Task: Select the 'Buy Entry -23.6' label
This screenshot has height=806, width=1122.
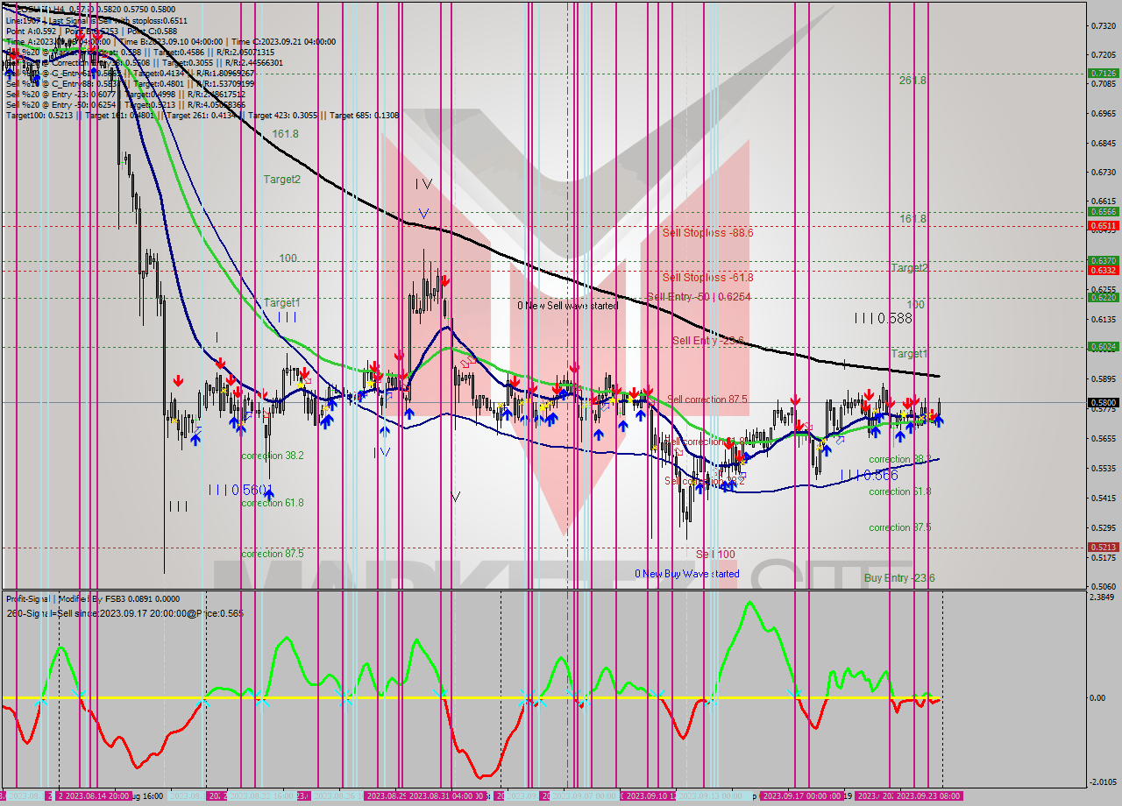Action: 899,578
